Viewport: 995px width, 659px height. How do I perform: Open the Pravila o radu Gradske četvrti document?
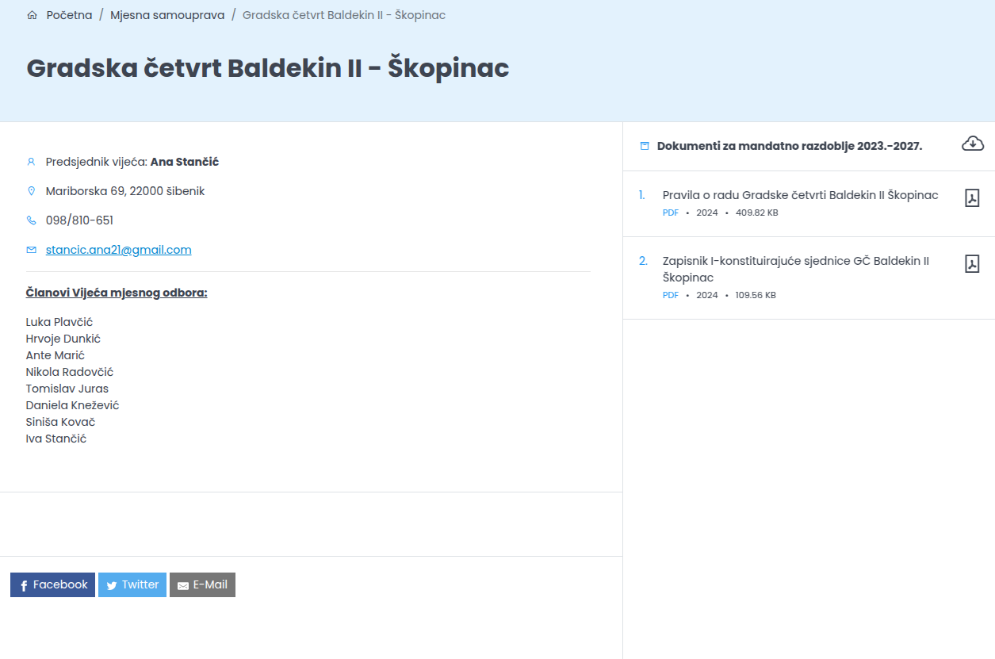click(801, 195)
